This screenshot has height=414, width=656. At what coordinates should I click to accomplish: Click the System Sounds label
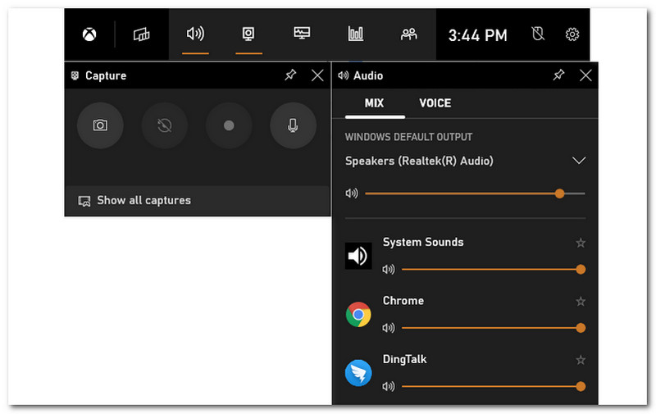423,242
